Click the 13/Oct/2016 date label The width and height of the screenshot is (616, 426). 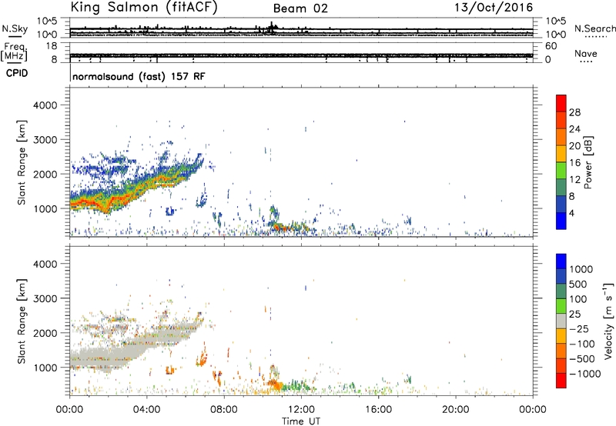tap(494, 8)
